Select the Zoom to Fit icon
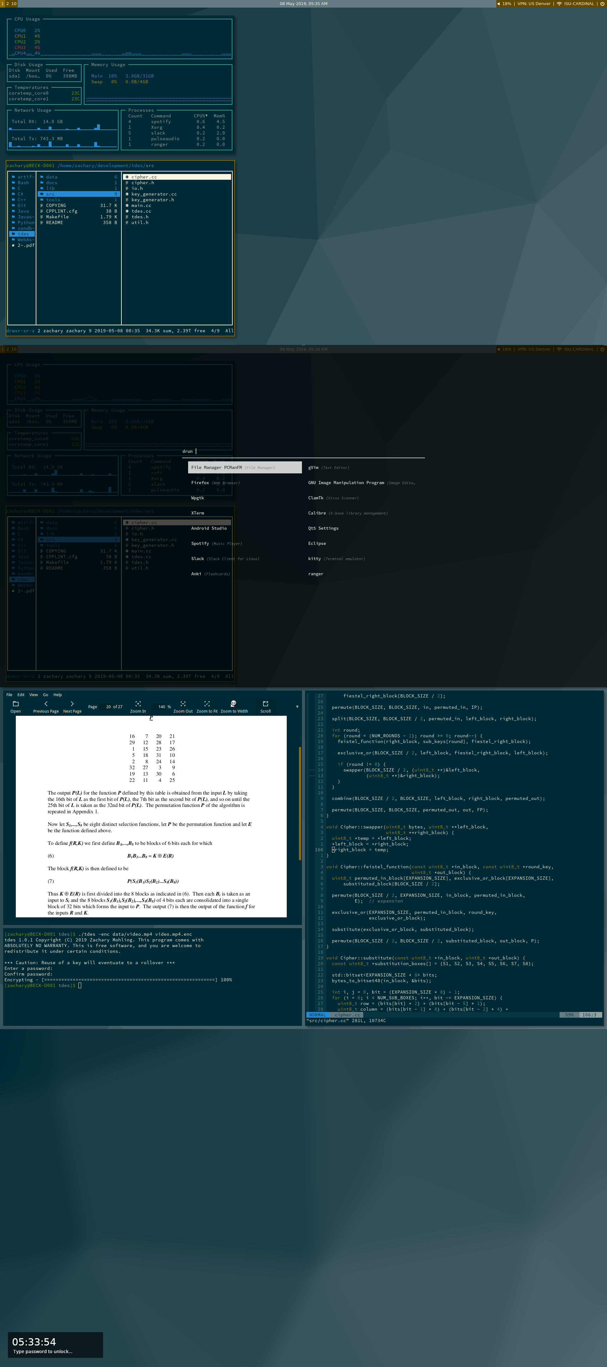This screenshot has width=607, height=1367. pyautogui.click(x=207, y=704)
